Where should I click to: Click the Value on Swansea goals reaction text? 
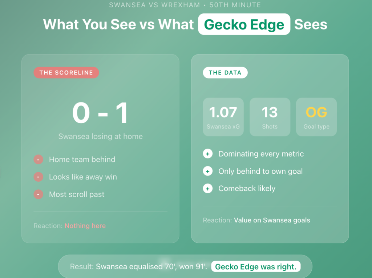pos(272,220)
